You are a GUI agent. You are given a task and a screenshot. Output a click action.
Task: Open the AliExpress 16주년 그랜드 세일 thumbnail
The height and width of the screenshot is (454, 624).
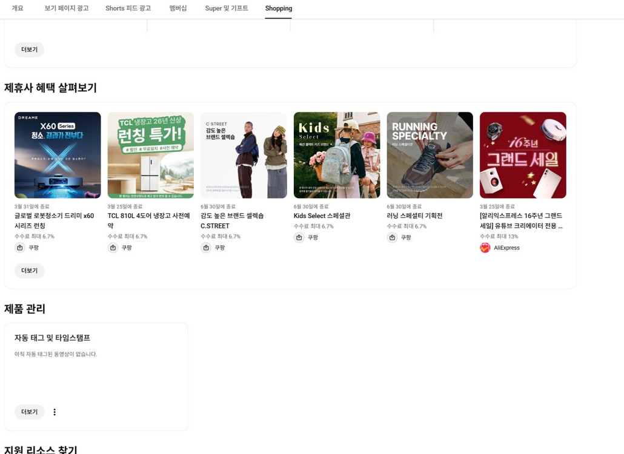click(x=523, y=155)
